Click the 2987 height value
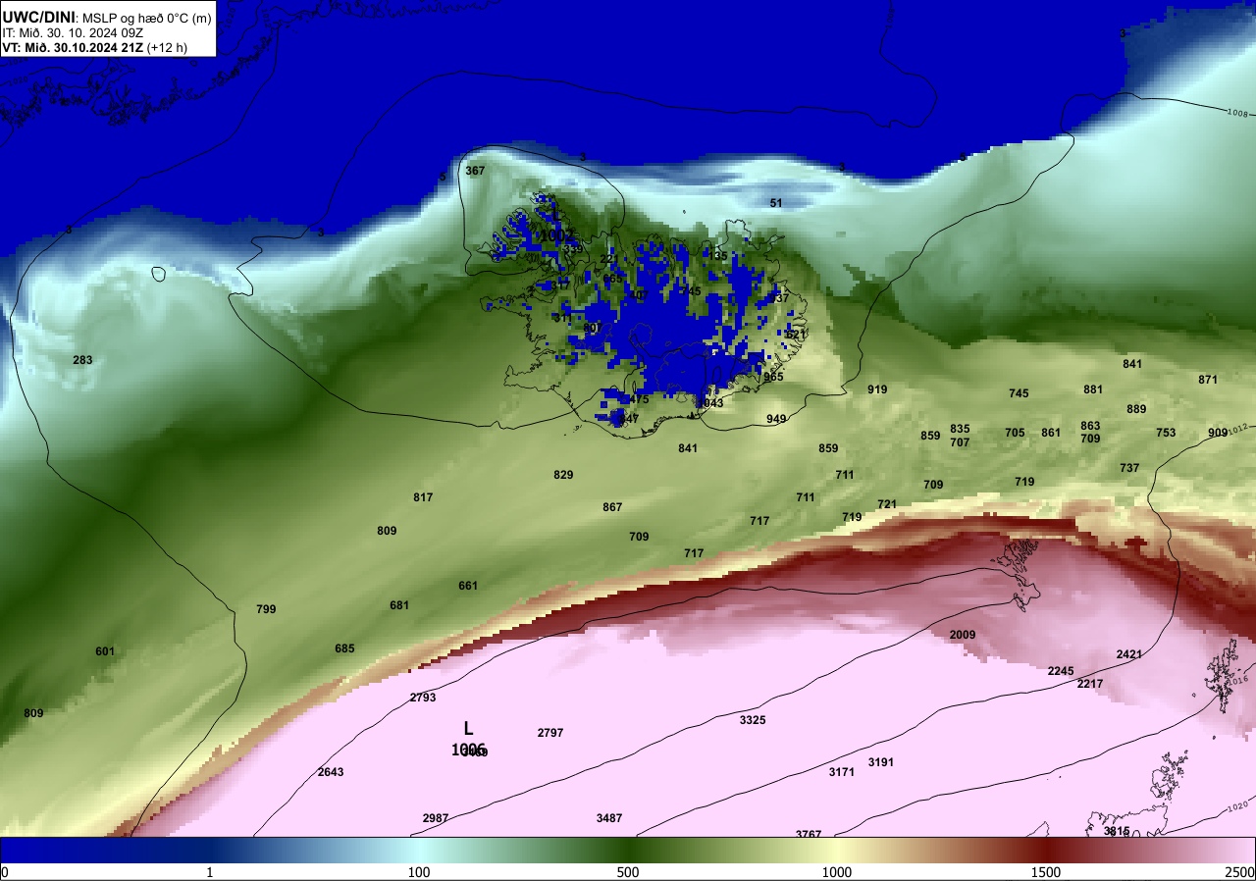Viewport: 1256px width, 881px height. point(436,818)
